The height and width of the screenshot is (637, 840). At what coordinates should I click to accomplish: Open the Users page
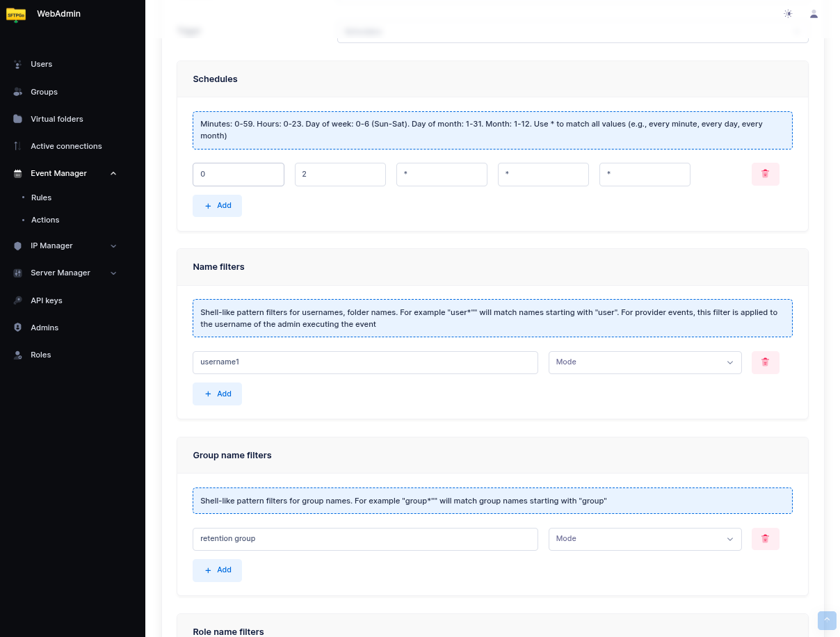42,64
